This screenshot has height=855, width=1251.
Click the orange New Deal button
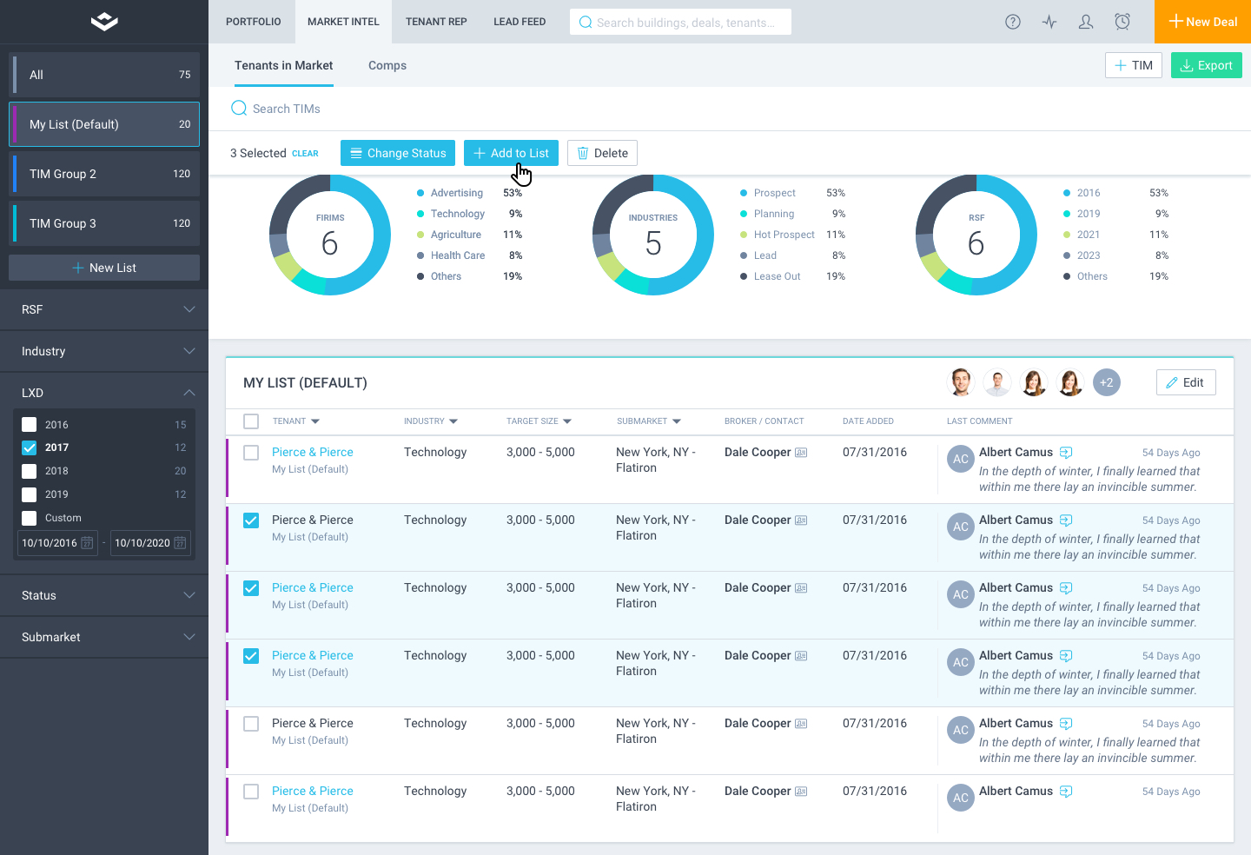(x=1202, y=22)
